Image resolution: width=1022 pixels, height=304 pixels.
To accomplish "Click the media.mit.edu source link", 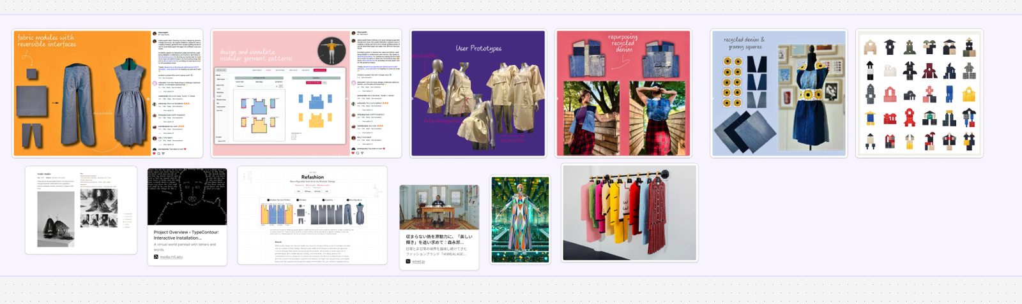I will click(171, 257).
